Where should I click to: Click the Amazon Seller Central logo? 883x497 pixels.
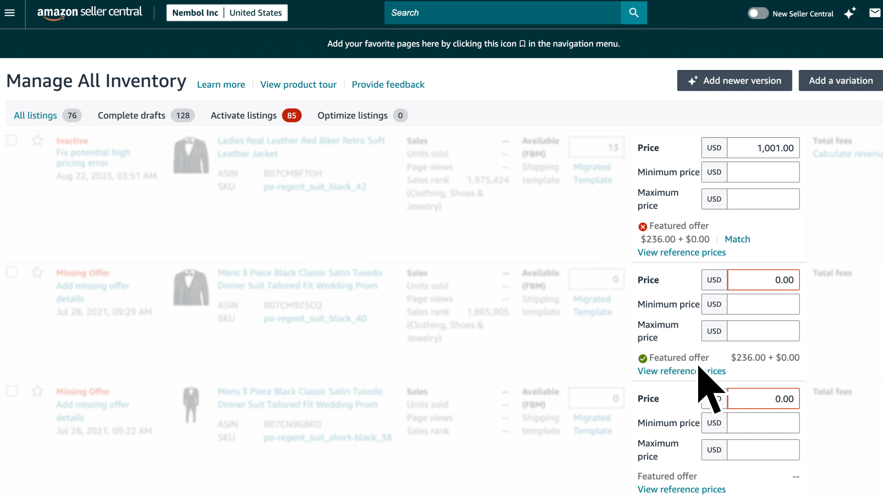coord(89,13)
